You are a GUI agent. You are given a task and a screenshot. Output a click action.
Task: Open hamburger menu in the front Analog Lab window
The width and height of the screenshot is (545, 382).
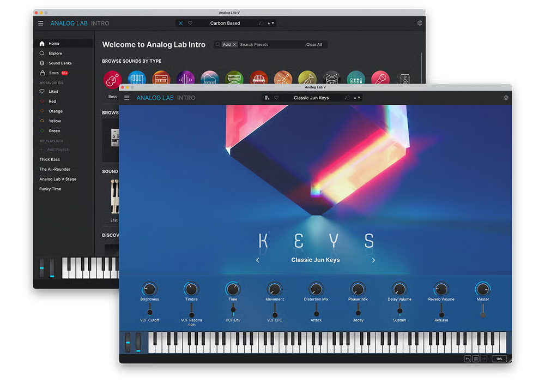127,98
